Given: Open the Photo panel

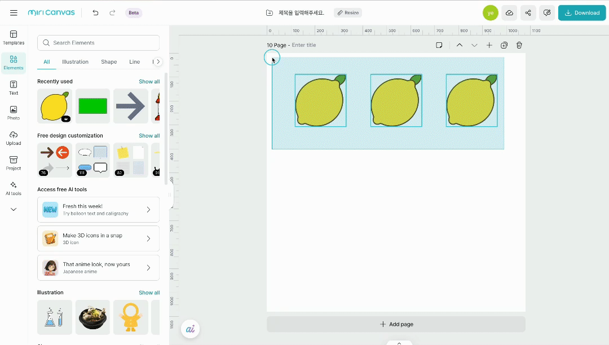Looking at the screenshot, I should (14, 113).
